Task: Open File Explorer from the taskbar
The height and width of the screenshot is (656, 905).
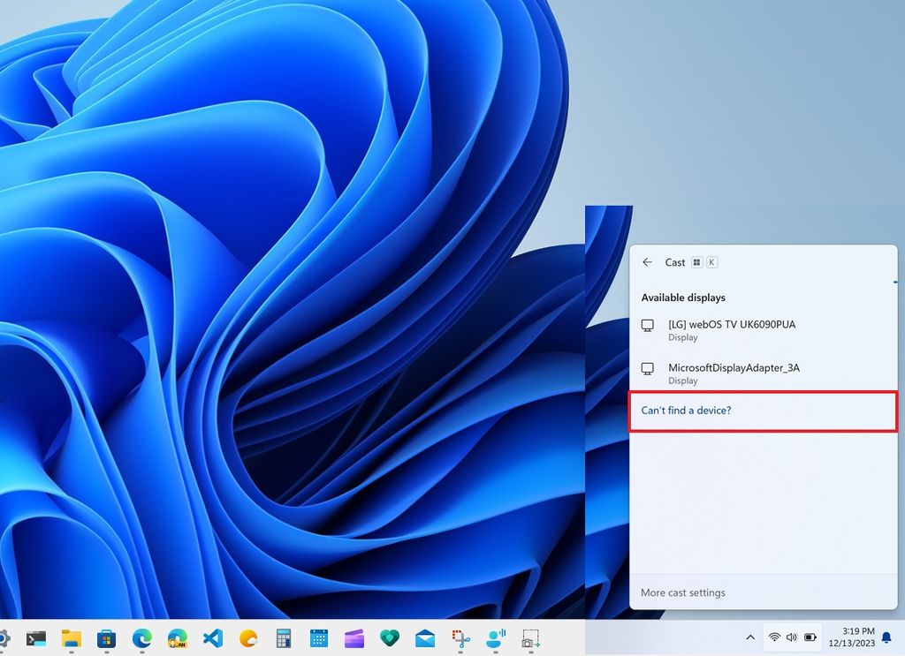Action: click(x=72, y=637)
